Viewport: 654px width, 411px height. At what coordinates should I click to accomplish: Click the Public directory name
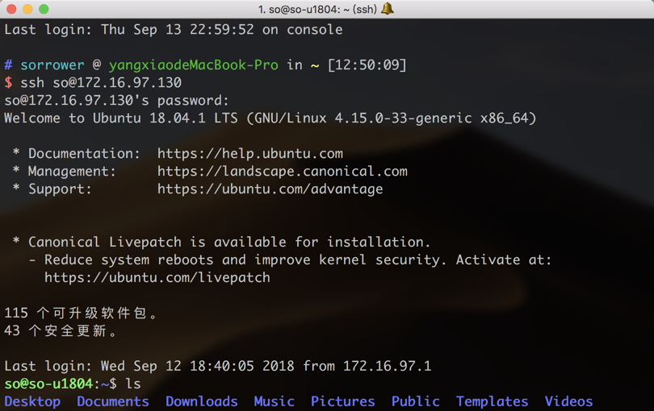coord(415,401)
